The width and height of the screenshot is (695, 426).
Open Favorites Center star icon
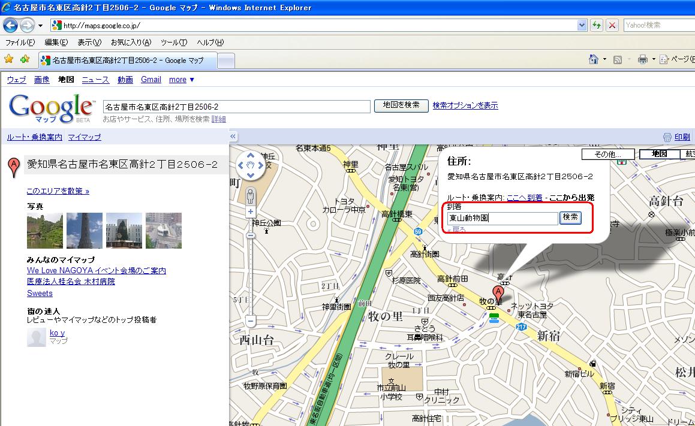(x=9, y=59)
